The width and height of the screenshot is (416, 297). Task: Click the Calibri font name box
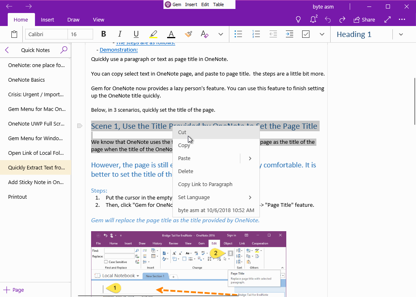coord(46,34)
